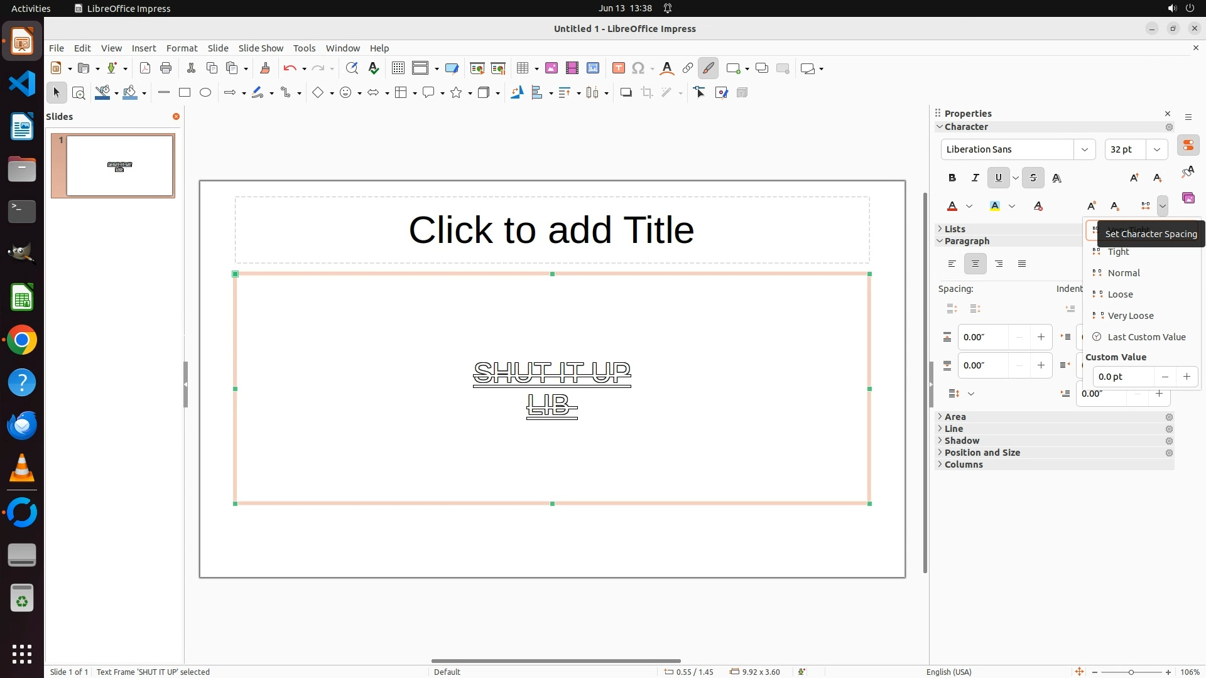Choose Very Loose character spacing
The image size is (1206, 678).
pos(1130,316)
